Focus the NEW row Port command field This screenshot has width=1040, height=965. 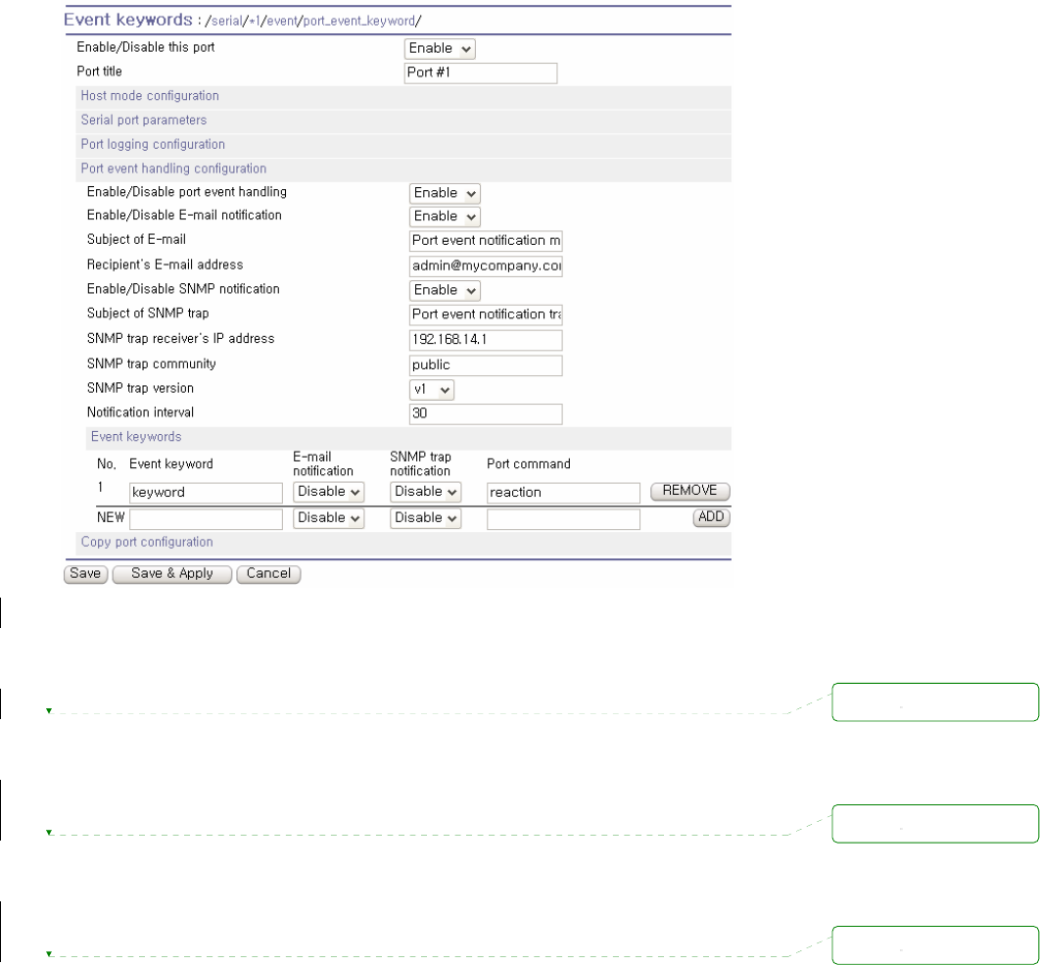[x=563, y=519]
